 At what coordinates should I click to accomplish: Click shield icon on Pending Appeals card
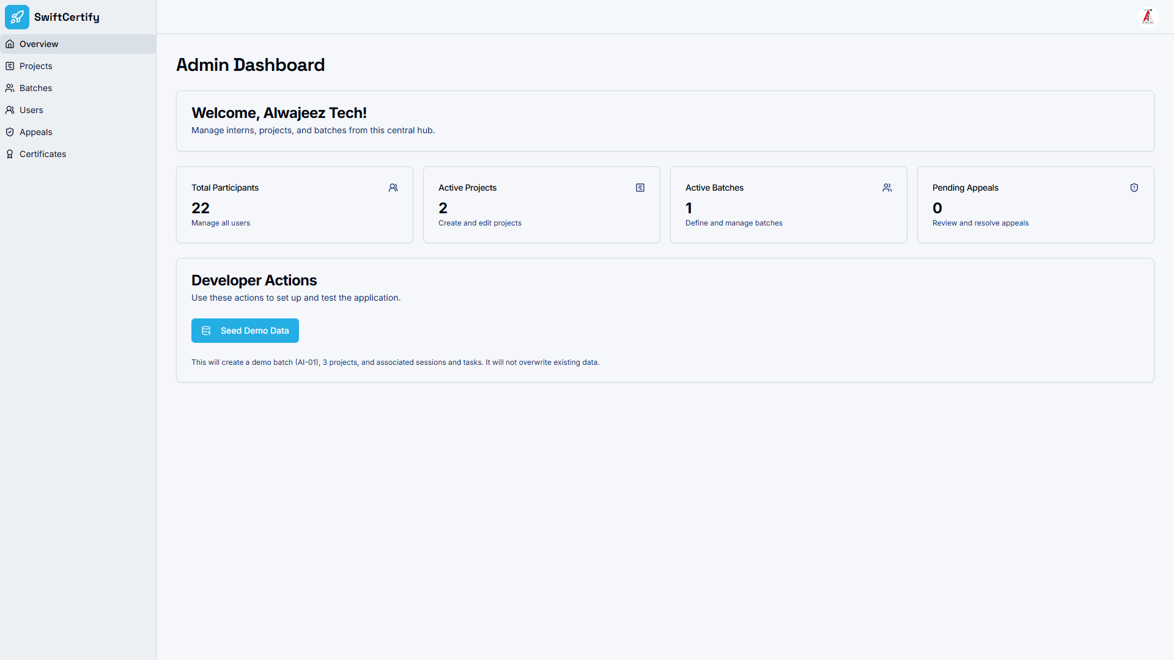[x=1134, y=188]
